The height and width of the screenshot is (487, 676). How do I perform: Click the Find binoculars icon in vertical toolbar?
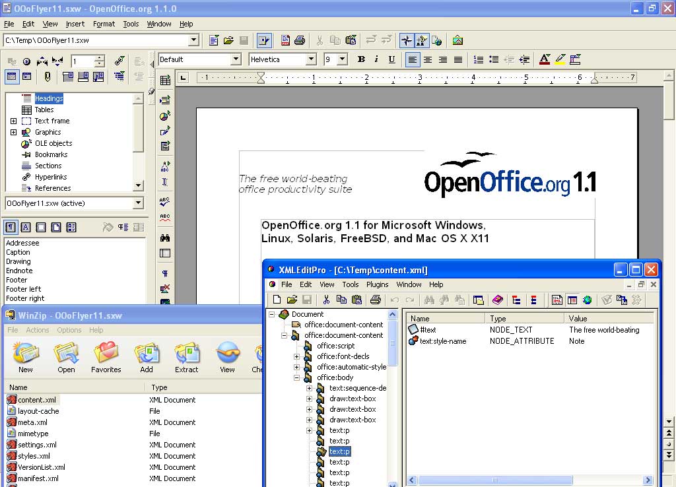pos(165,238)
